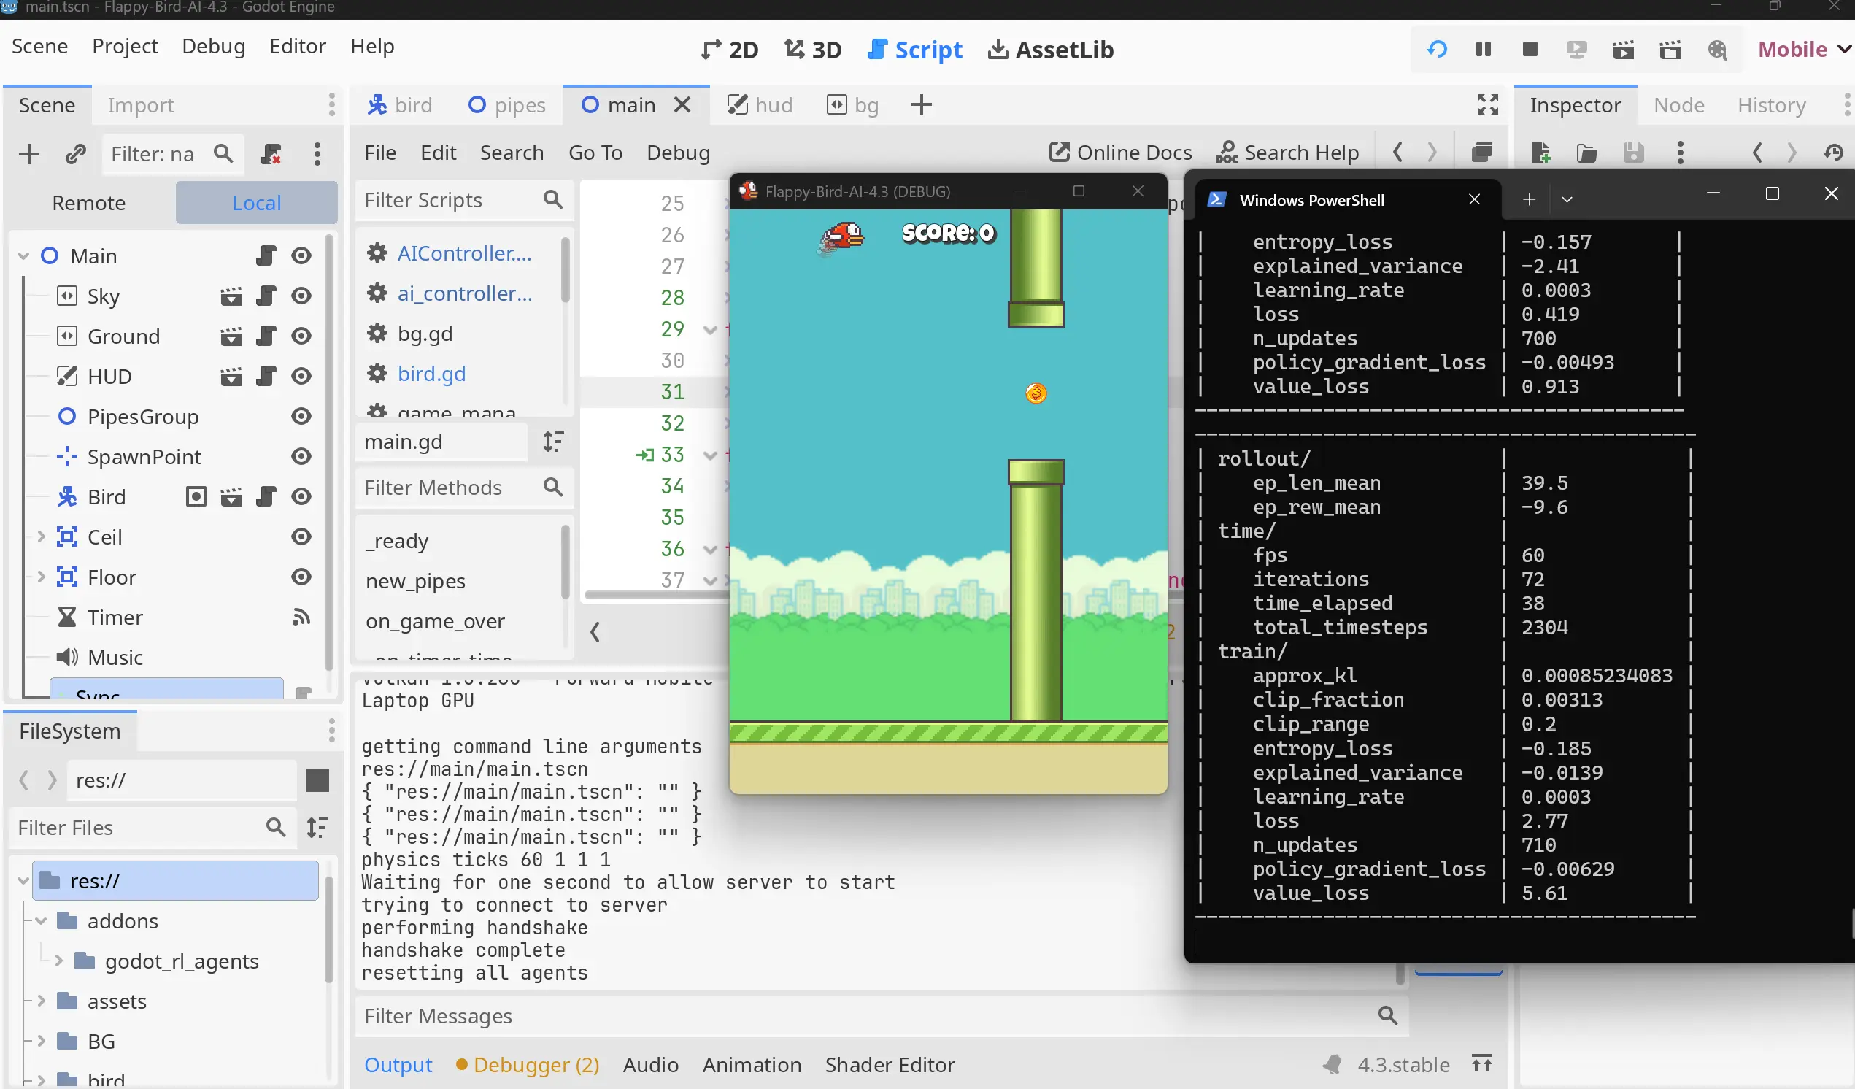Screen dimensions: 1855x1089
Task: Toggle distraction-free mode
Action: pyautogui.click(x=1488, y=104)
